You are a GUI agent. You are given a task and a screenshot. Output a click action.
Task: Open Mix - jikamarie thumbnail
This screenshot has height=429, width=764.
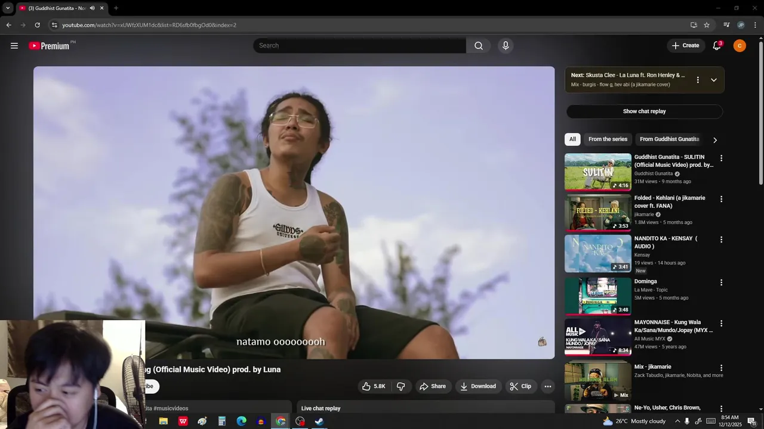click(x=598, y=381)
